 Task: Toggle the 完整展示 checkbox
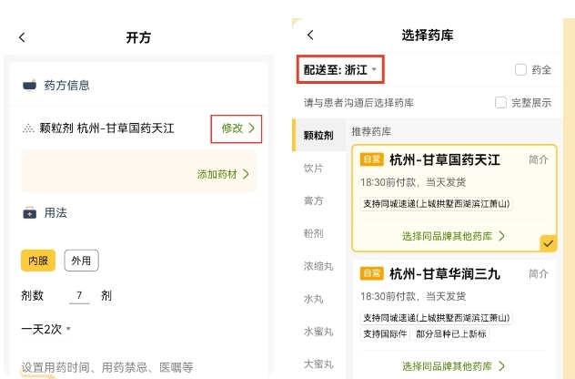500,103
